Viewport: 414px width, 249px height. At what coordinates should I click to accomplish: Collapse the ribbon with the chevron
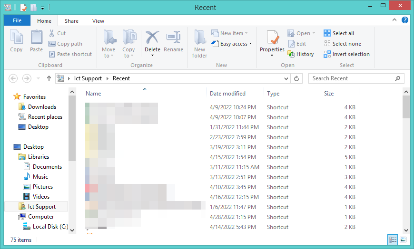(394, 20)
